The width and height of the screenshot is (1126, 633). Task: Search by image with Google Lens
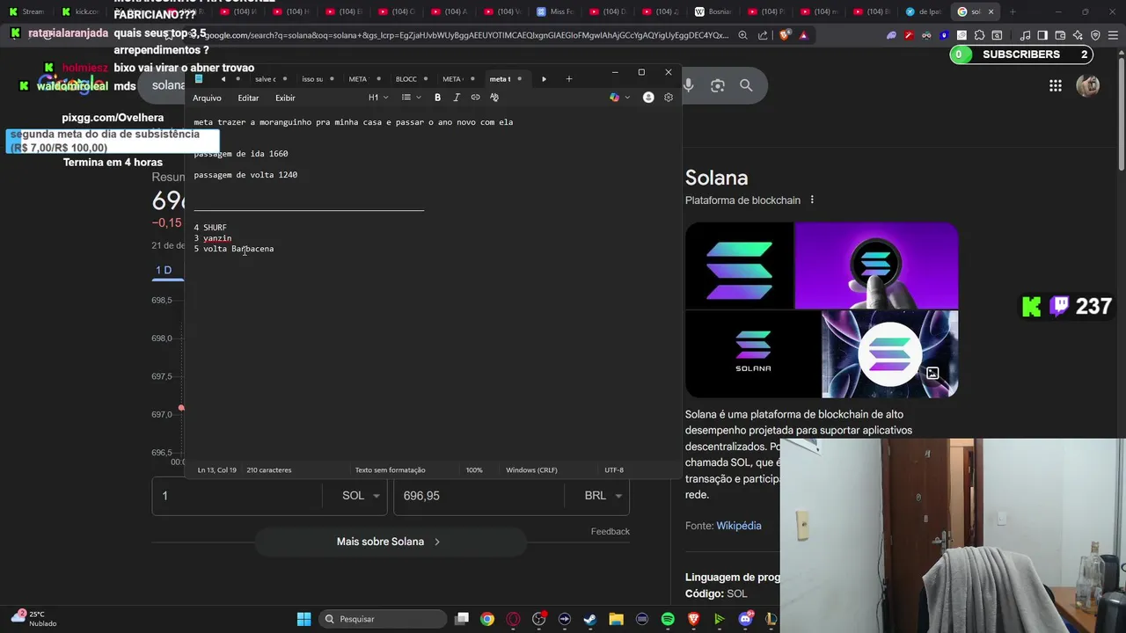tap(718, 85)
